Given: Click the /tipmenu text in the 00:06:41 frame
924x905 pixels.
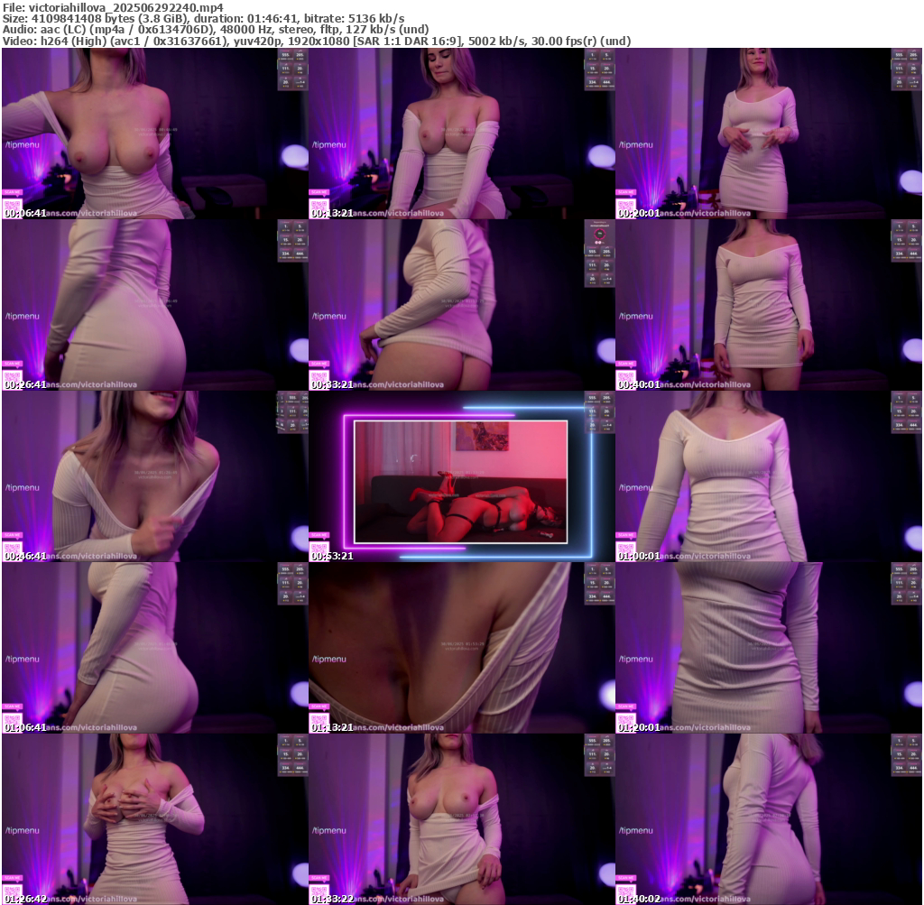Looking at the screenshot, I should (x=22, y=145).
